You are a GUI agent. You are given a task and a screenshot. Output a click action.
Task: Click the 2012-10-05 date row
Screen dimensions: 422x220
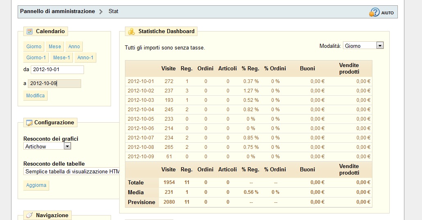click(x=249, y=119)
